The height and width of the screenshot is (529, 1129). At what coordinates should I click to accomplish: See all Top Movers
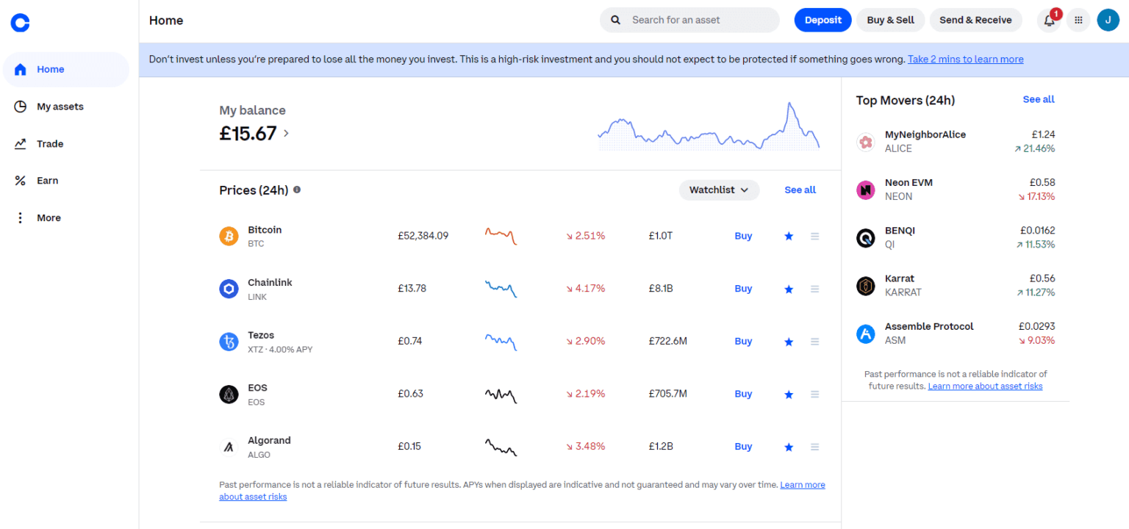(1039, 99)
